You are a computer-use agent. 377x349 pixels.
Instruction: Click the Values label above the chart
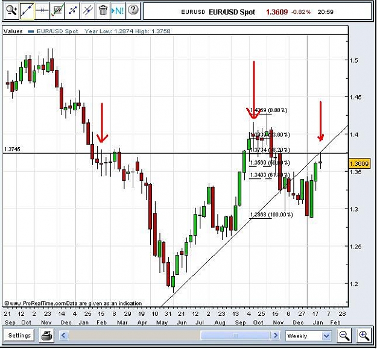pos(13,31)
